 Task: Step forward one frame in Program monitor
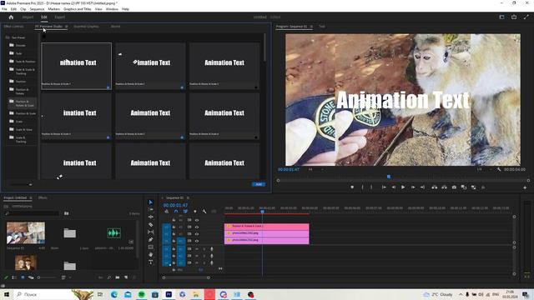click(413, 187)
